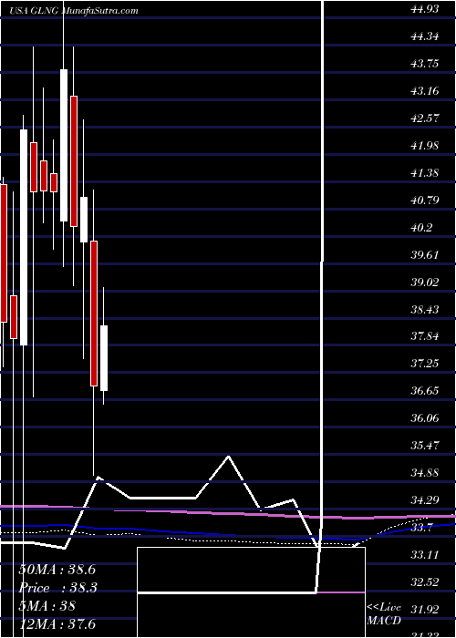Click the 36.06 price axis value

425,419
